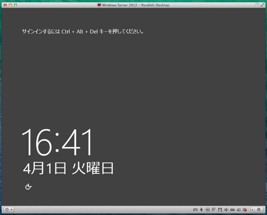The width and height of the screenshot is (267, 215).
Task: Minimize the Parallels window with yellow button
Action: 10,5
